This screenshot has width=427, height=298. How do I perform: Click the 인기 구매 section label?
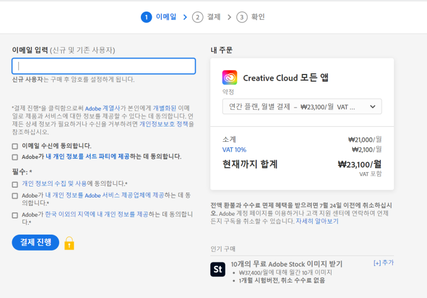[223, 249]
